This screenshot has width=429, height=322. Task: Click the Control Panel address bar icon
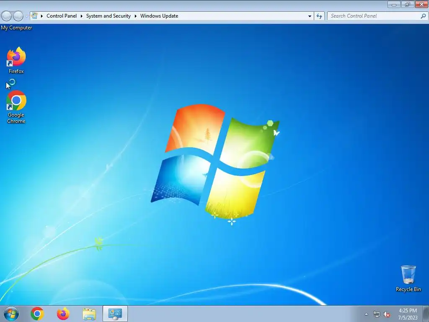[x=34, y=16]
